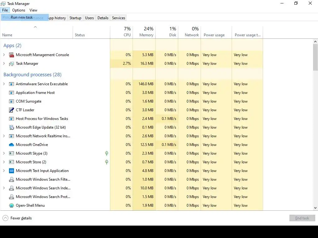
Task: Select the Open-Shell Menu process name
Action: 30,206
